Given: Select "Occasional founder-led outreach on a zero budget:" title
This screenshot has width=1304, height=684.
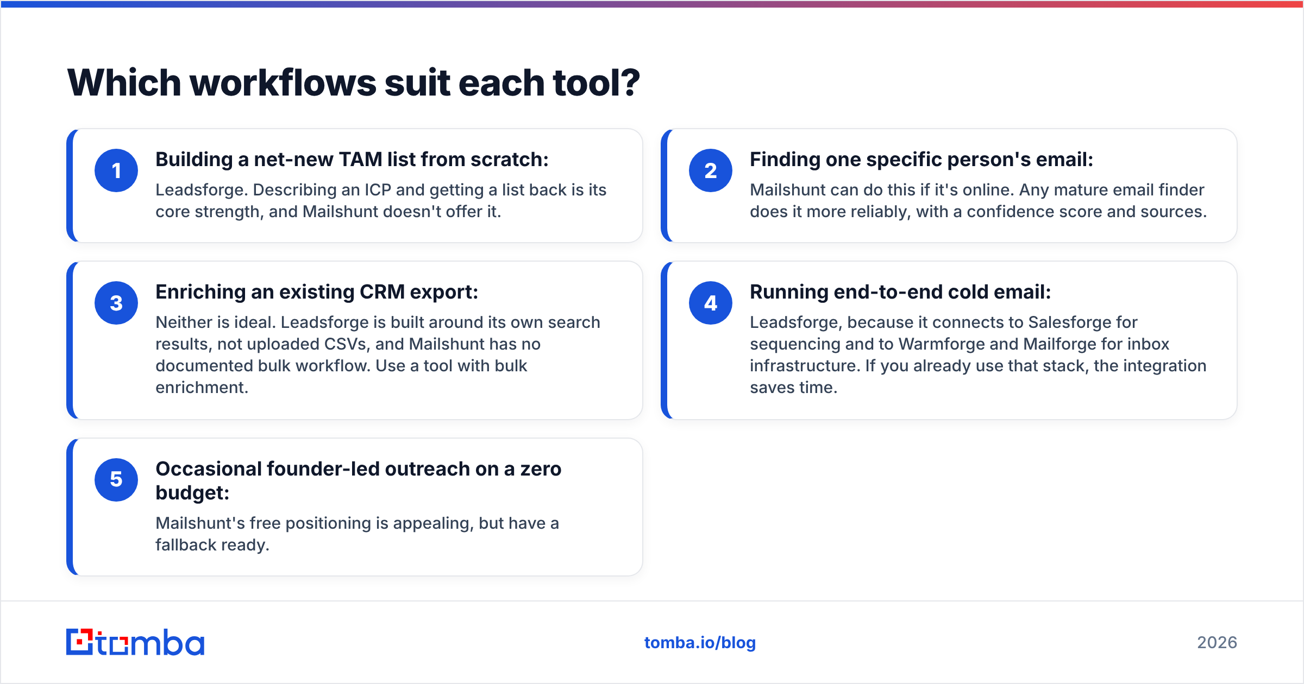Looking at the screenshot, I should [x=359, y=480].
